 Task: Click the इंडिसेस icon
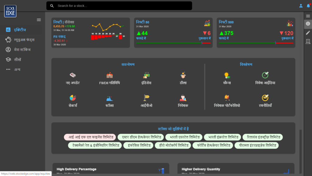click(146, 75)
